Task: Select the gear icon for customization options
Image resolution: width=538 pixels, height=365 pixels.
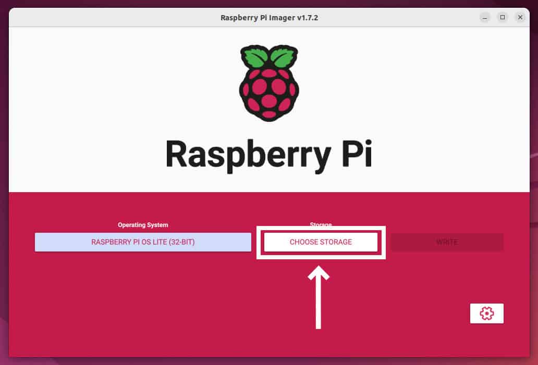Action: (x=486, y=313)
